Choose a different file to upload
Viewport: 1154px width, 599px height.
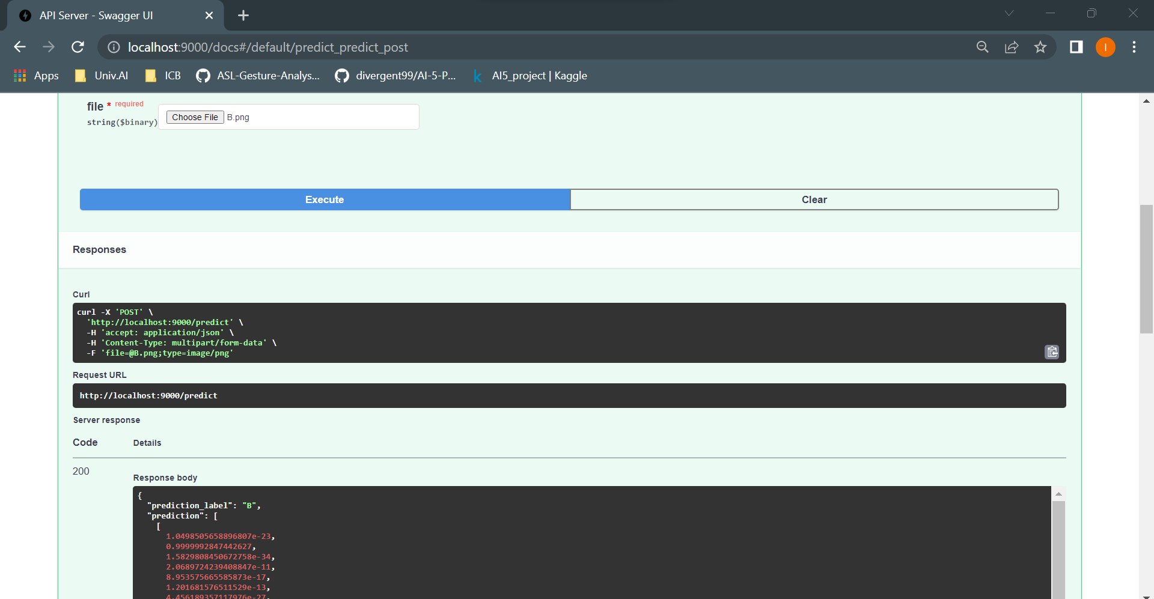(x=194, y=117)
